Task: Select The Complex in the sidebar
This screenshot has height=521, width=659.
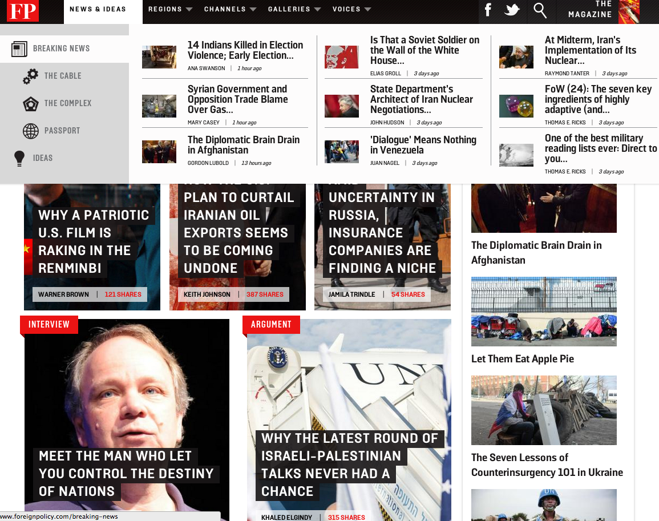Action: click(x=68, y=103)
